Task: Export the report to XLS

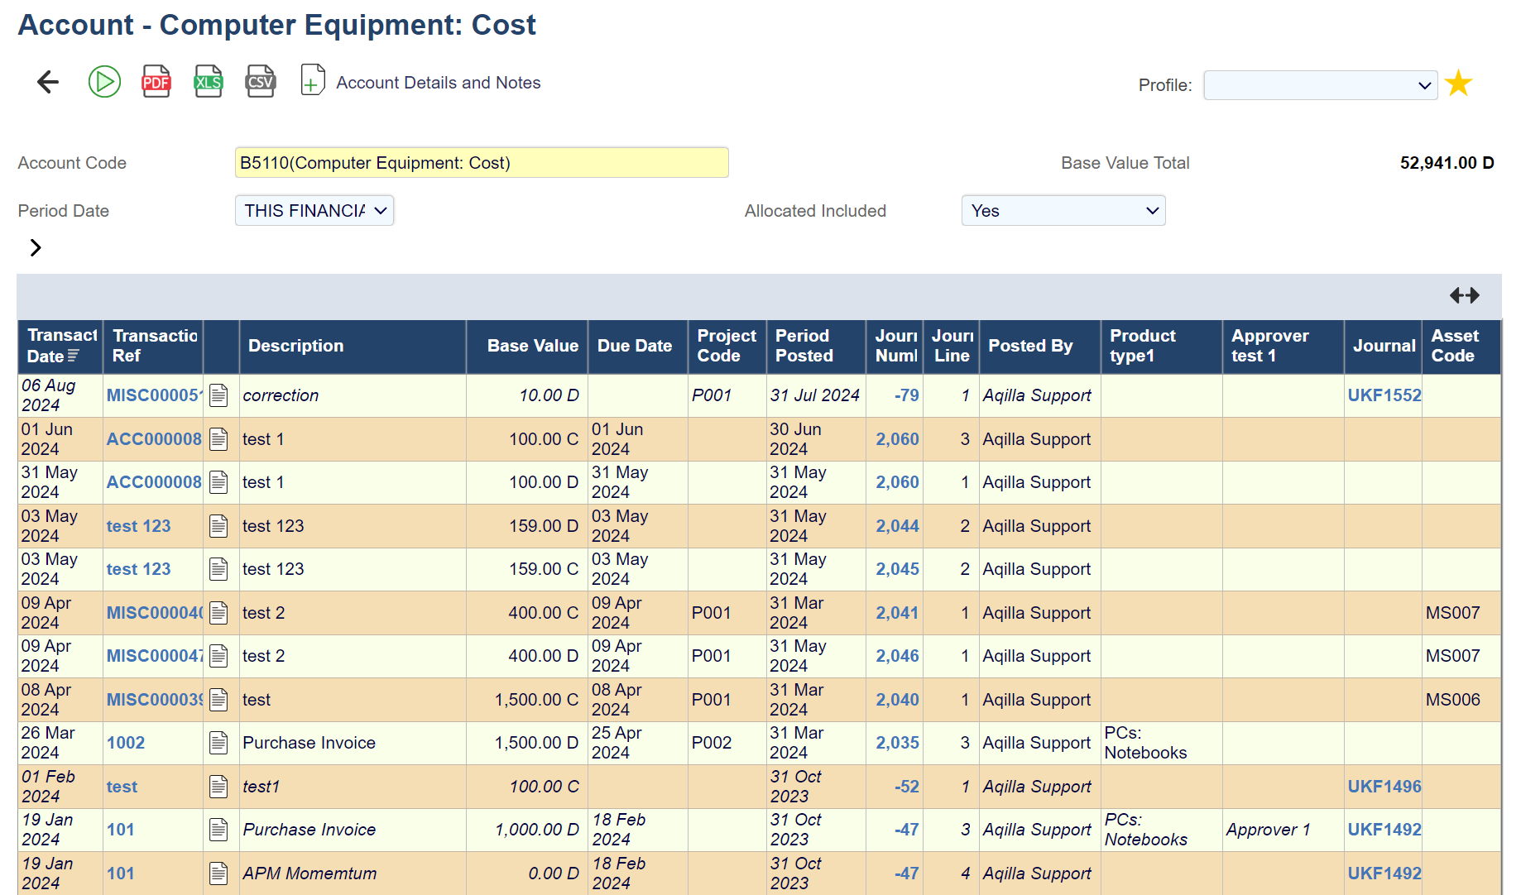Action: pyautogui.click(x=209, y=82)
